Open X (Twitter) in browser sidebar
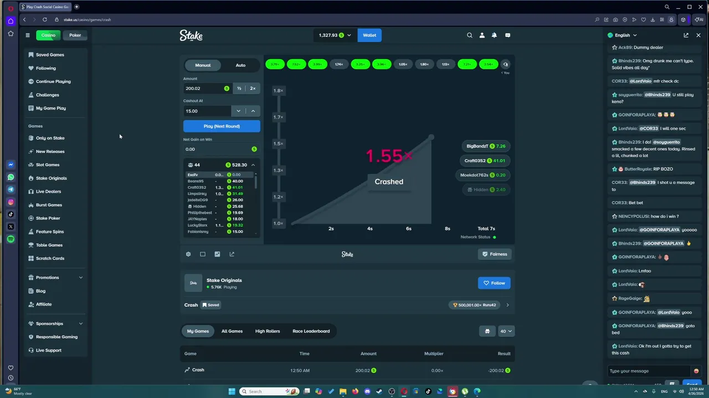 (11, 227)
